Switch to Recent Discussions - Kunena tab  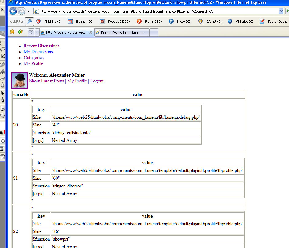(122, 33)
